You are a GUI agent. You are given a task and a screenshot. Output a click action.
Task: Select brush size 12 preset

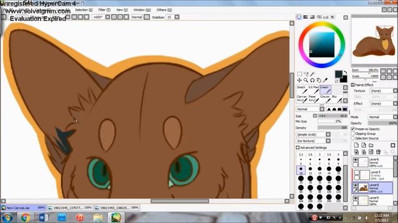[x=310, y=170]
